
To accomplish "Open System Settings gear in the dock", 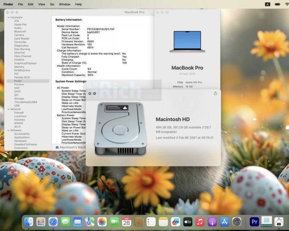I will pyautogui.click(x=237, y=222).
